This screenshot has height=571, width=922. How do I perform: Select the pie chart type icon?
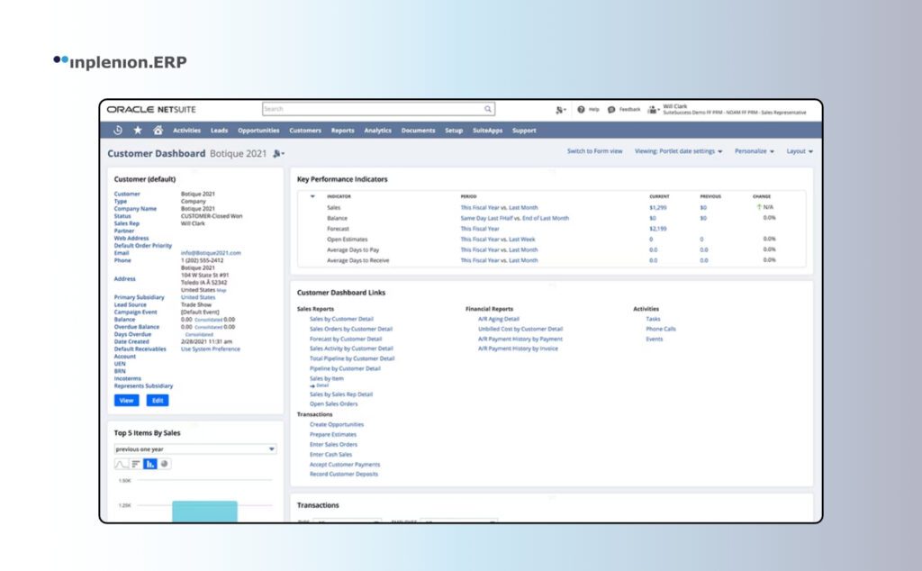tap(165, 464)
